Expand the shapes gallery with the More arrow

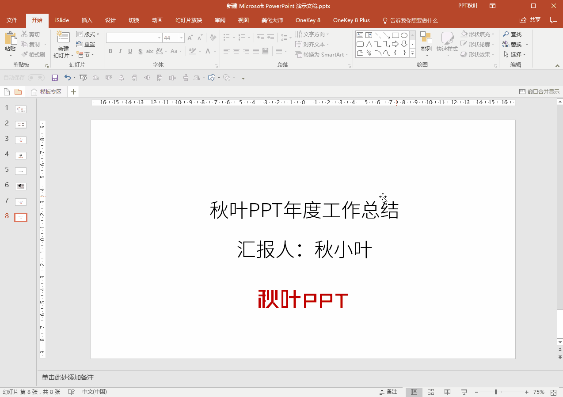[413, 53]
